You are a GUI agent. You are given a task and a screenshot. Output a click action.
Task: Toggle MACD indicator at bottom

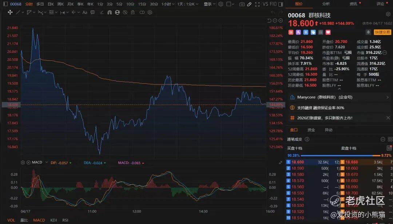39,220
